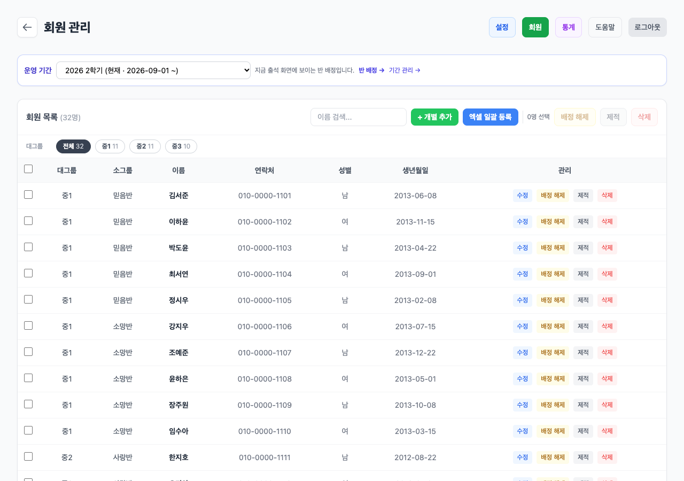Filter by 중3 group chip
This screenshot has width=684, height=481.
click(x=181, y=146)
